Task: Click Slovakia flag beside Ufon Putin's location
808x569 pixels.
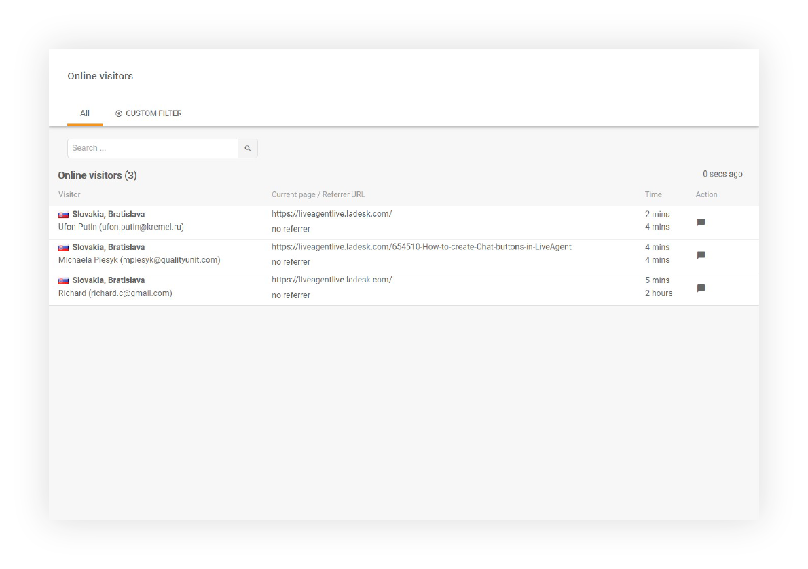Action: [x=63, y=215]
